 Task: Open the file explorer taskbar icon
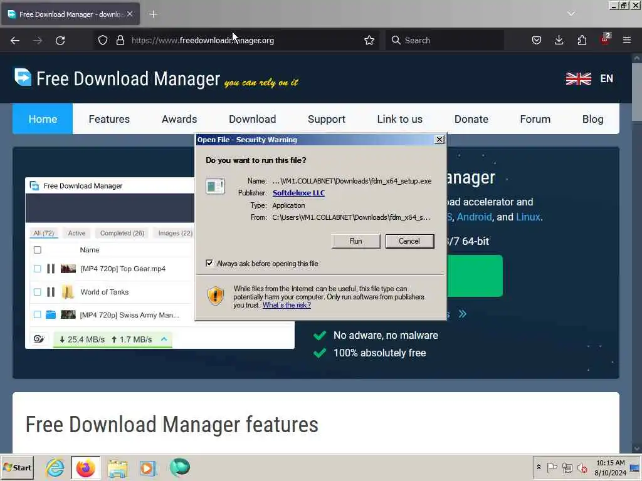coord(117,468)
